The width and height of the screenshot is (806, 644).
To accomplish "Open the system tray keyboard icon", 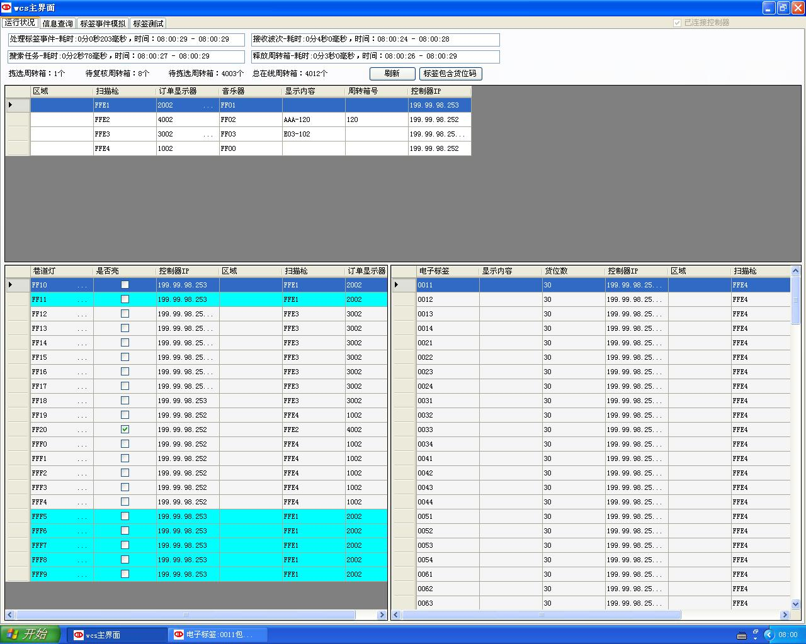I will [742, 635].
